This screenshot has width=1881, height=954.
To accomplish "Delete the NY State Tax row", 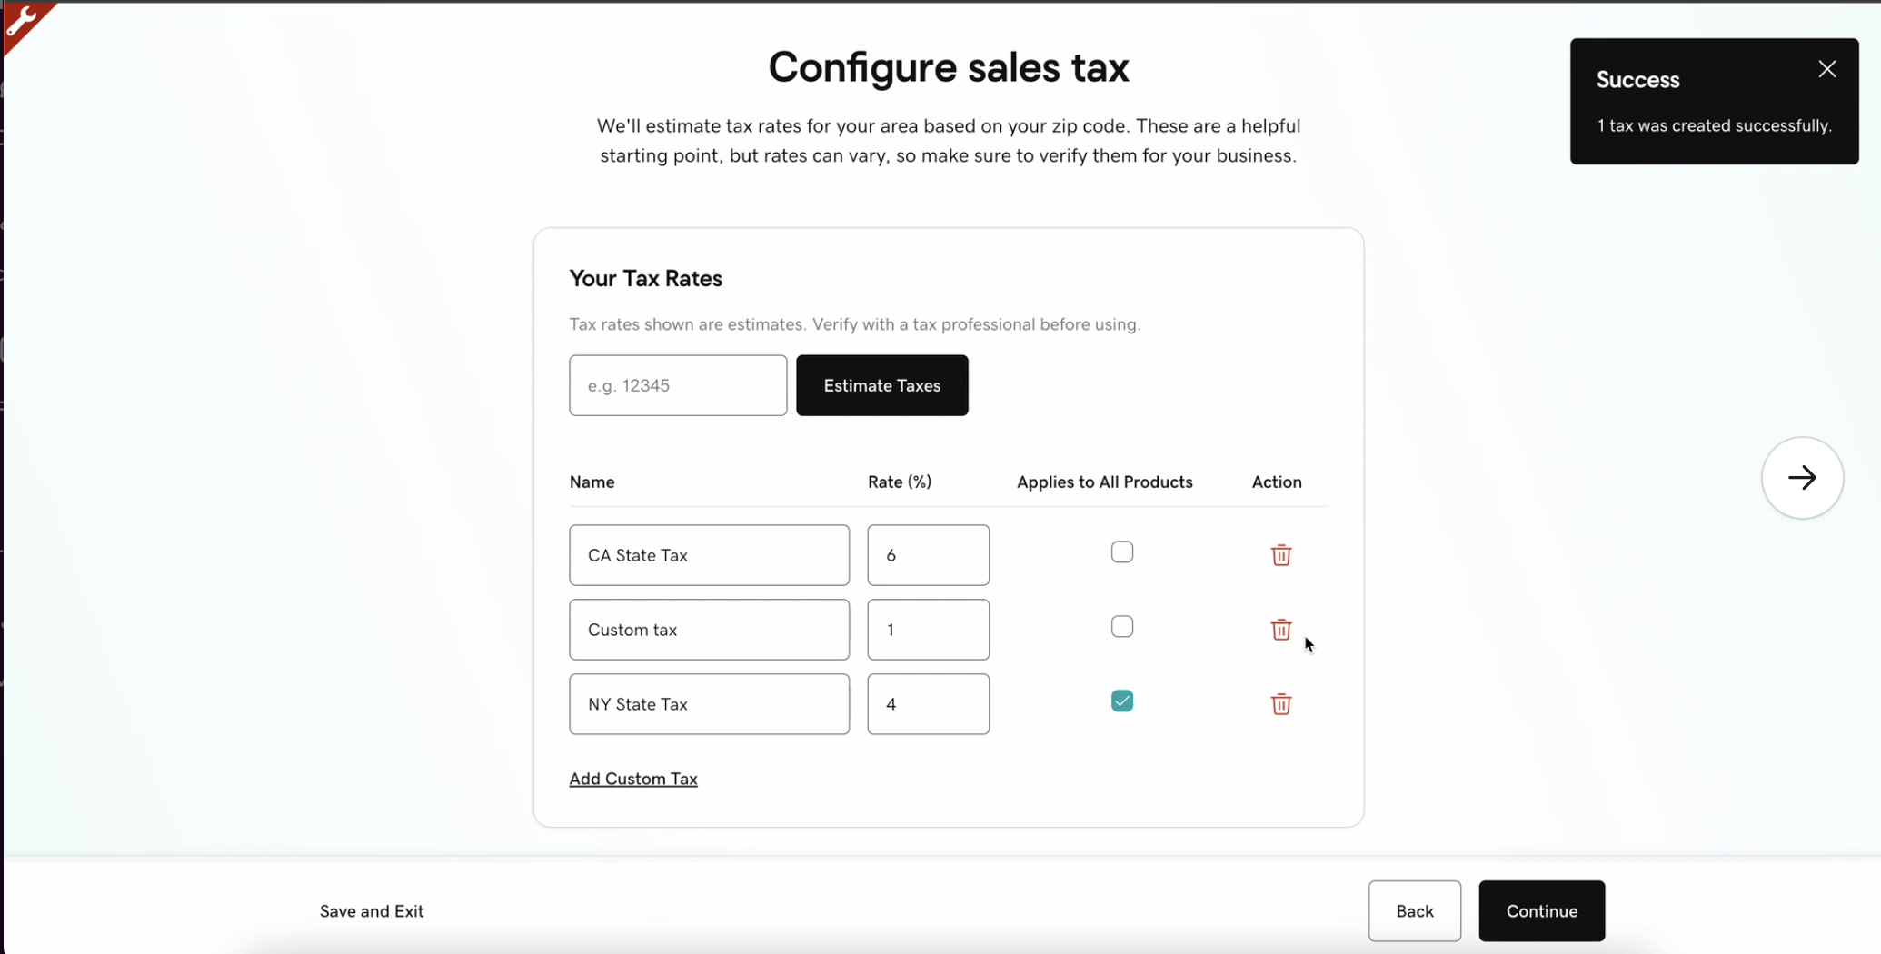I will pos(1280,703).
